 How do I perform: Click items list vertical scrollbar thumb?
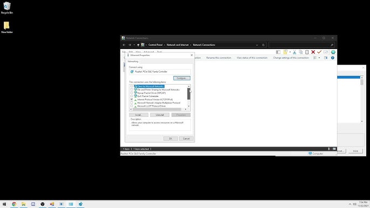pos(189,94)
